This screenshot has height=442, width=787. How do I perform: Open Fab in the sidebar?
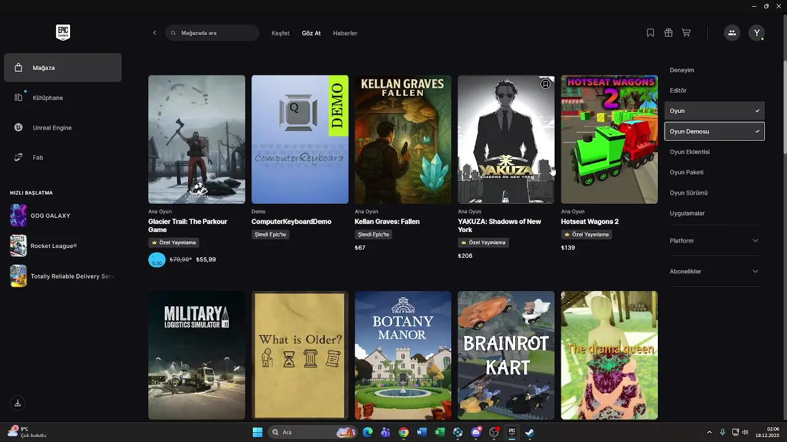pyautogui.click(x=63, y=157)
